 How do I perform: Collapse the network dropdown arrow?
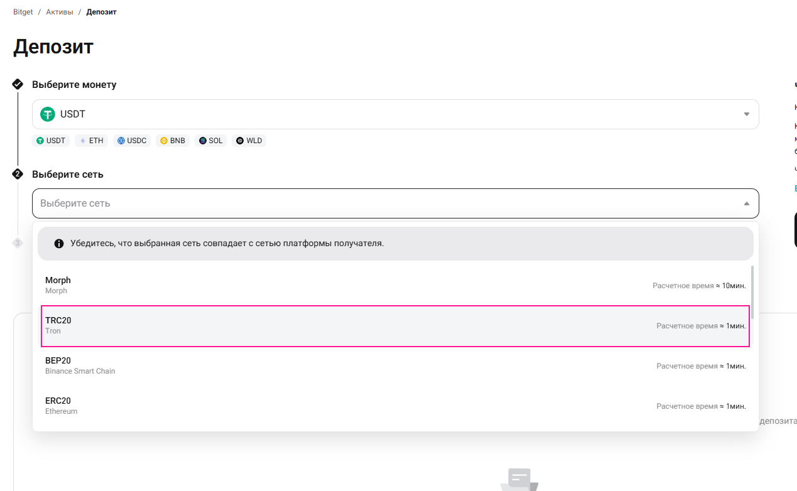(746, 203)
